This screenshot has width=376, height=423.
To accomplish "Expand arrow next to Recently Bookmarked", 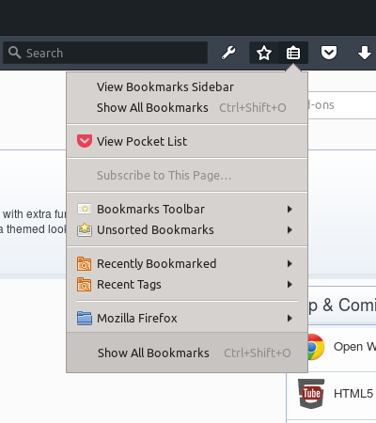I will (x=290, y=263).
